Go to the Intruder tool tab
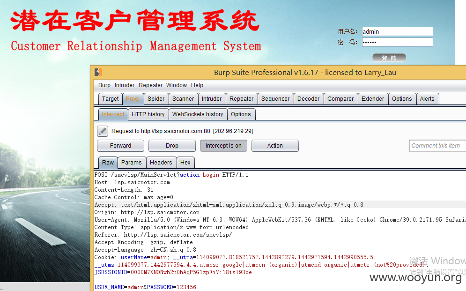 click(212, 99)
